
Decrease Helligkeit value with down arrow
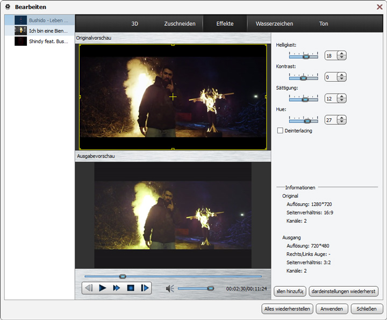342,58
